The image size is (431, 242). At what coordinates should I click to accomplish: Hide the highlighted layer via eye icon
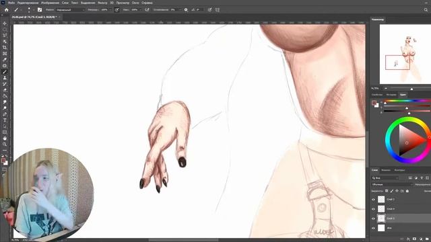click(x=373, y=218)
